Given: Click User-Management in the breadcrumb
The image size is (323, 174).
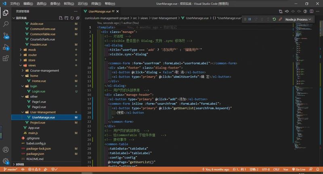Looking at the screenshot, I should pyautogui.click(x=164, y=18).
